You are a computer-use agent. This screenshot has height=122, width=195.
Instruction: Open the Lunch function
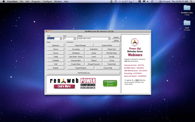pyautogui.click(x=94, y=57)
